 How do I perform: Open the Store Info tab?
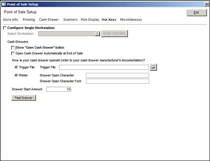tap(10, 20)
